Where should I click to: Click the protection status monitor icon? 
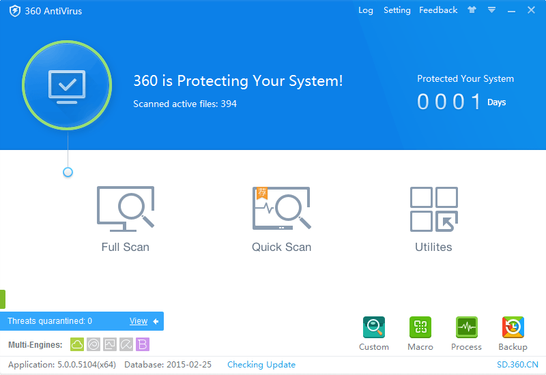pos(67,85)
